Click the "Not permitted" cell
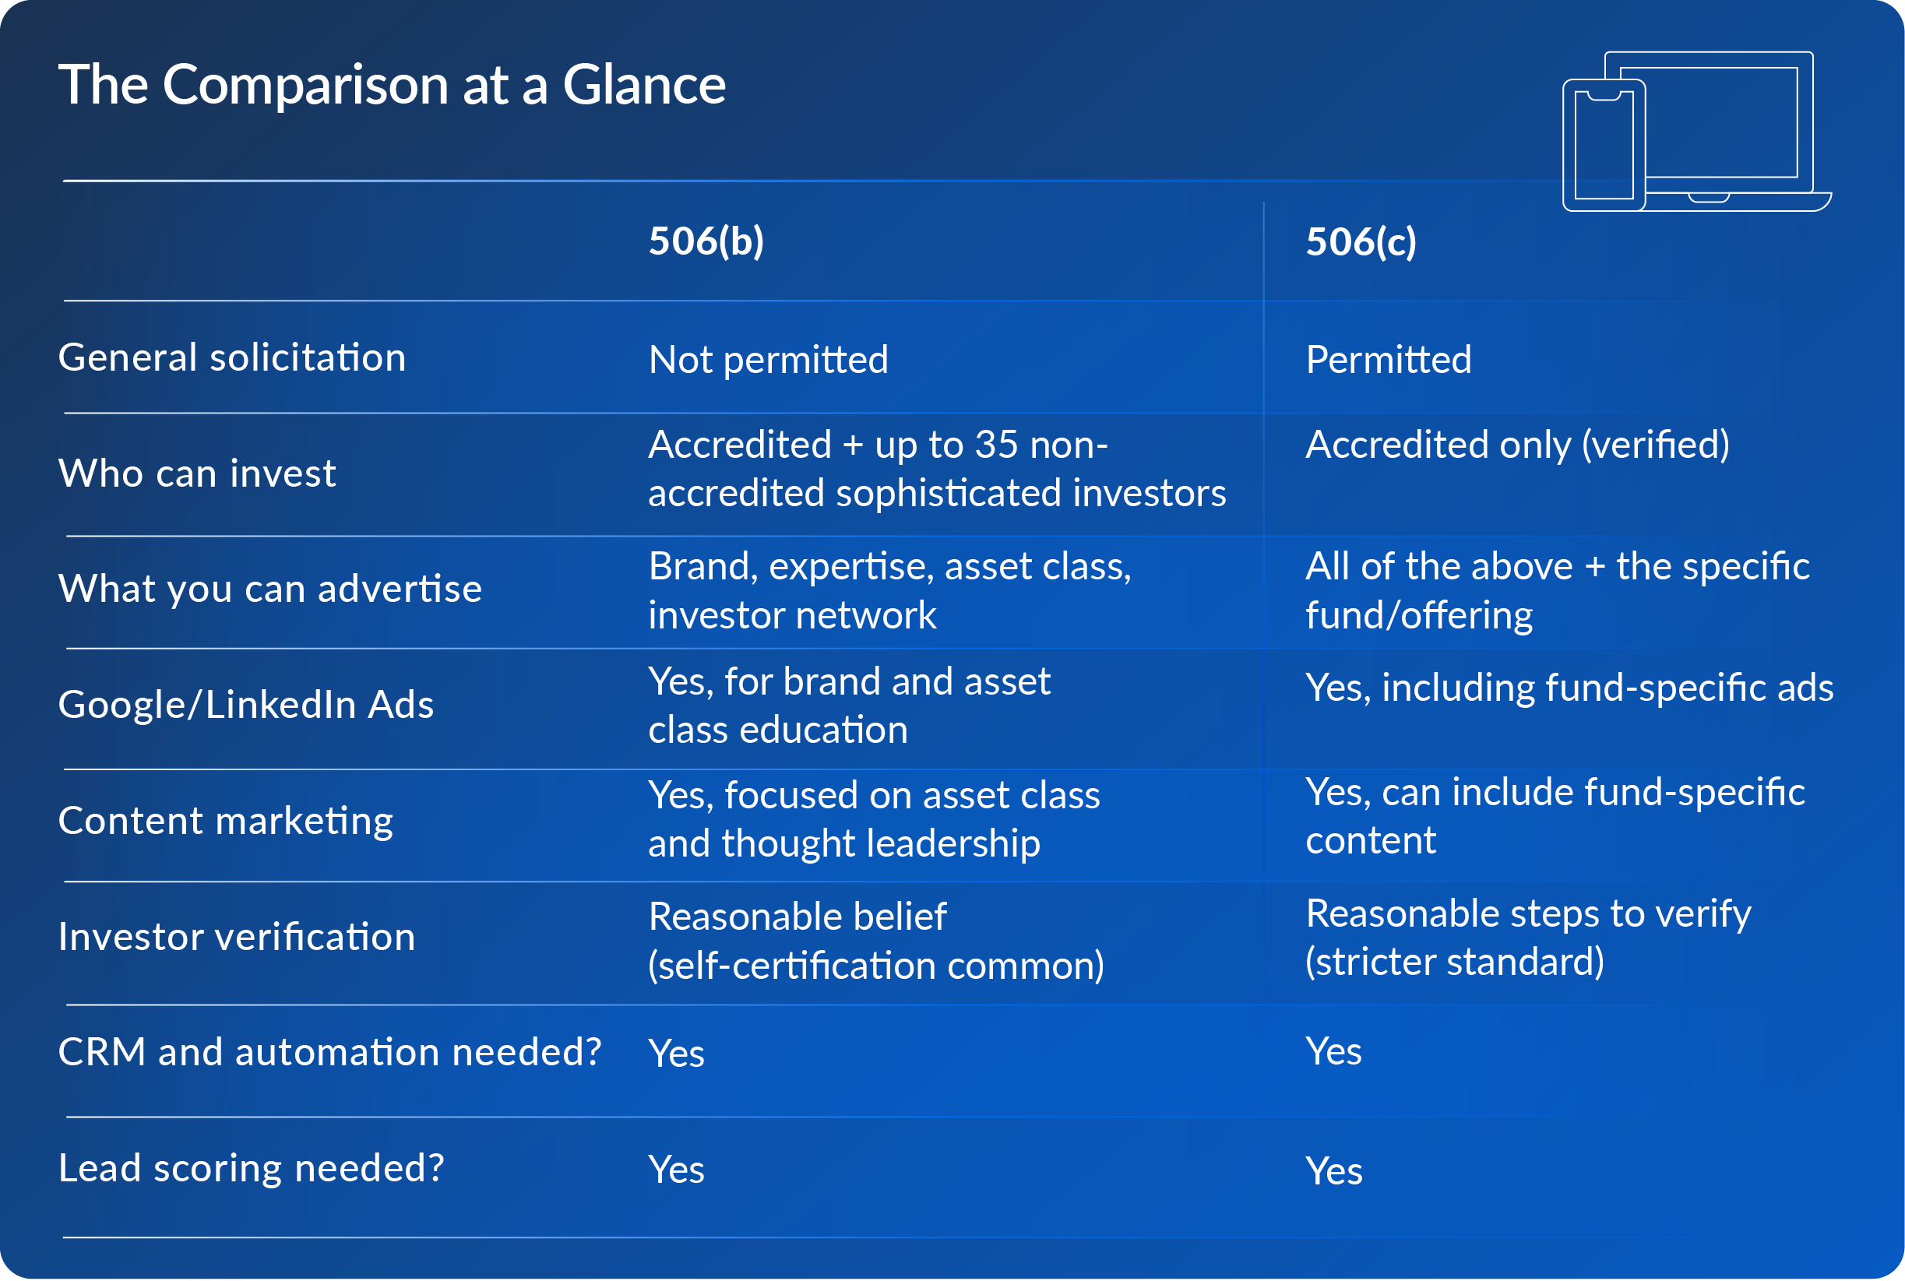1905x1281 pixels. tap(768, 360)
